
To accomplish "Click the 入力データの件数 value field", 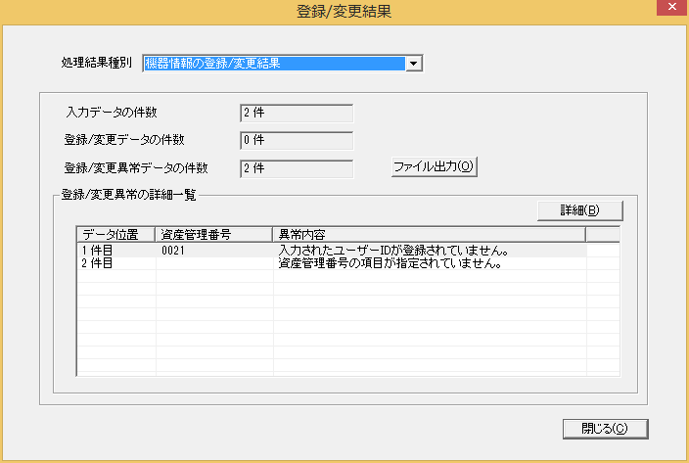I will tap(297, 113).
